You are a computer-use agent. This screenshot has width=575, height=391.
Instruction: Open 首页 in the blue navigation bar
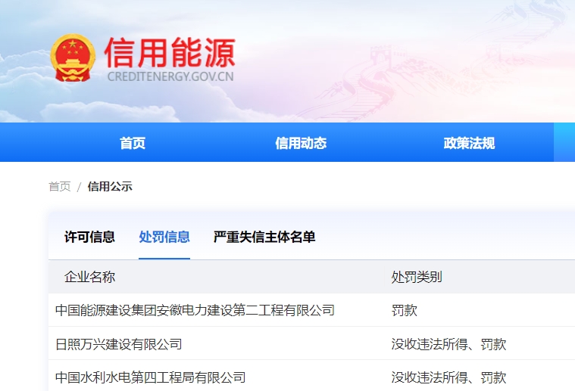coord(133,143)
